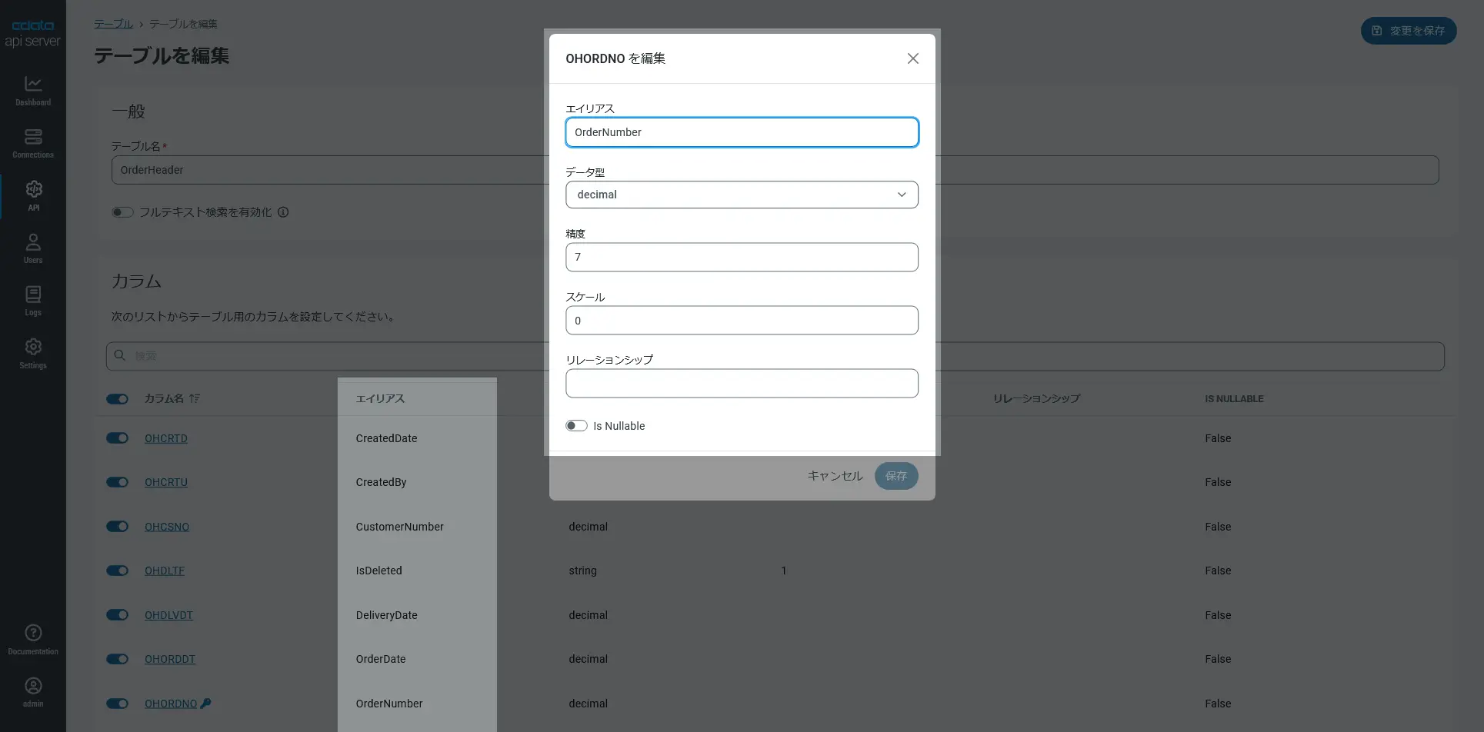Image resolution: width=1484 pixels, height=732 pixels.
Task: Toggle the OHDLTF column switch
Action: pyautogui.click(x=117, y=571)
